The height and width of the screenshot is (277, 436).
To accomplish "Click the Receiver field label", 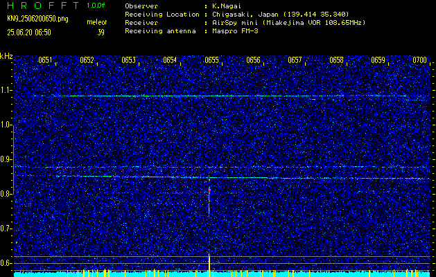I will [141, 23].
